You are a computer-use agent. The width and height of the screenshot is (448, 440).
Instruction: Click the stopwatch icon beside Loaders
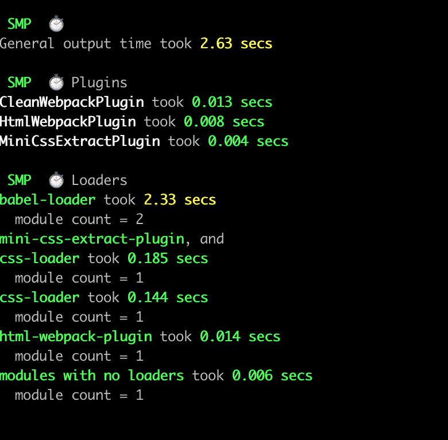[x=56, y=180]
